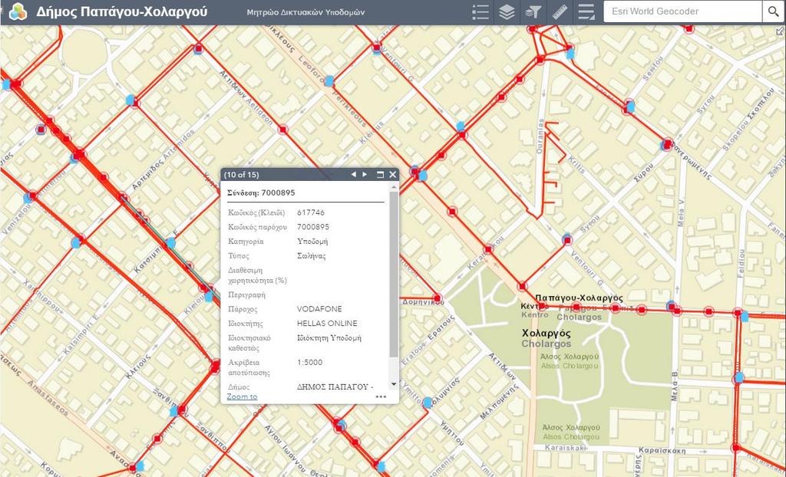Open the Layer List widget
The width and height of the screenshot is (786, 477).
[x=507, y=12]
